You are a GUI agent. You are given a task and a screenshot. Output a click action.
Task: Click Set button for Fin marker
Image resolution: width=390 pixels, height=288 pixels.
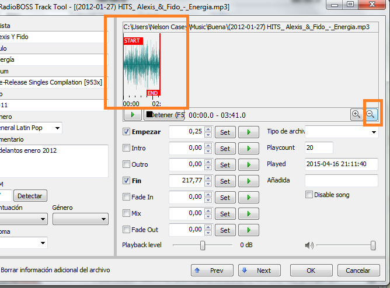point(225,181)
